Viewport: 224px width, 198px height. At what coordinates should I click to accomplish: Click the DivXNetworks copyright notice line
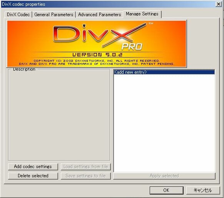click(x=97, y=61)
